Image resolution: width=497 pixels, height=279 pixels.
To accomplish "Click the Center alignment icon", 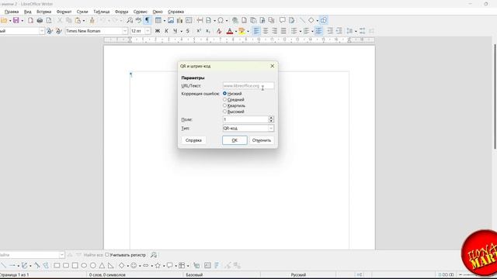I will click(x=266, y=31).
